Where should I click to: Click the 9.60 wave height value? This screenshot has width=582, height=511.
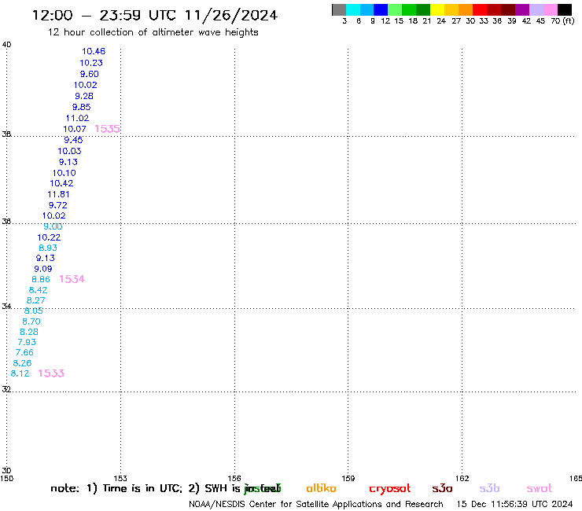pos(90,74)
